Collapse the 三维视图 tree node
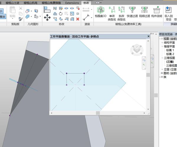This screenshot has width=177, height=147. coord(162,58)
